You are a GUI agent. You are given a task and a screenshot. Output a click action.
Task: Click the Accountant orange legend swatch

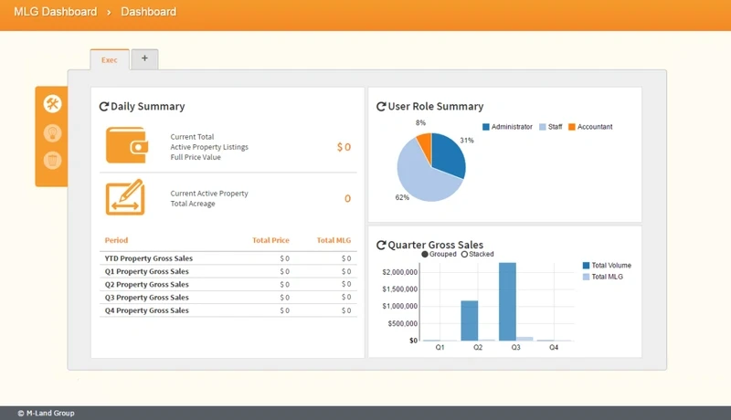(572, 127)
